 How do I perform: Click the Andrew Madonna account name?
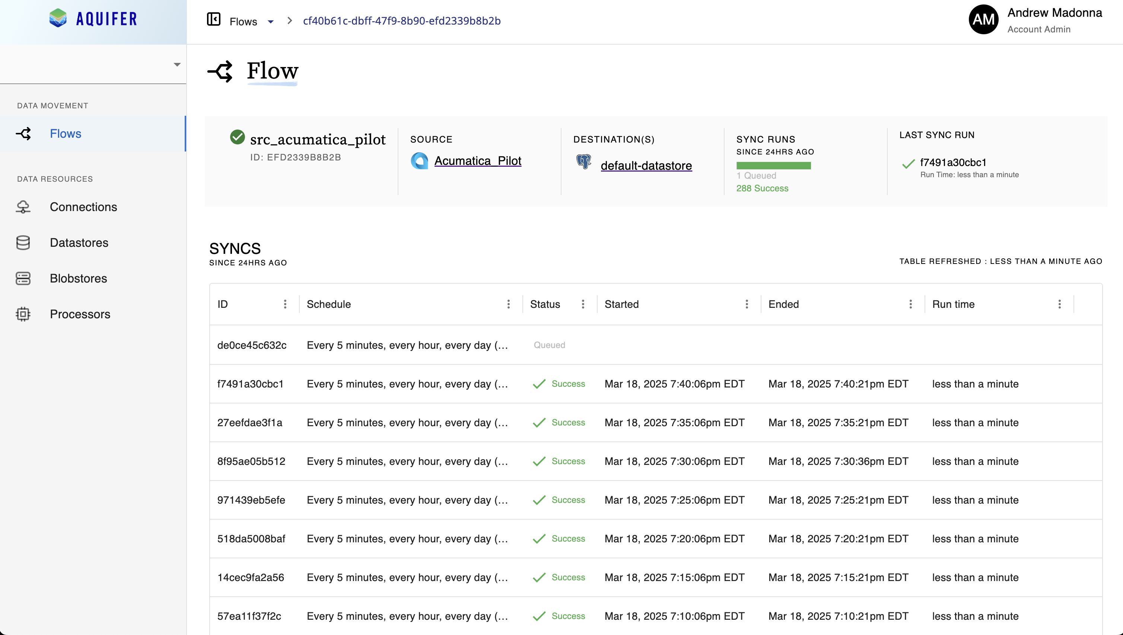[1054, 13]
